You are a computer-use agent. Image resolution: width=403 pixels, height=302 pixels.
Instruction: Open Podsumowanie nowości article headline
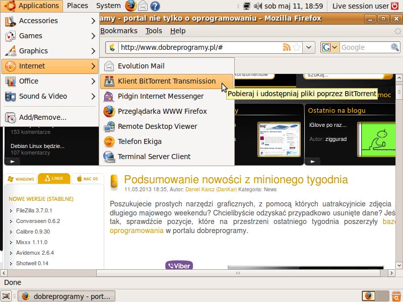tap(236, 180)
